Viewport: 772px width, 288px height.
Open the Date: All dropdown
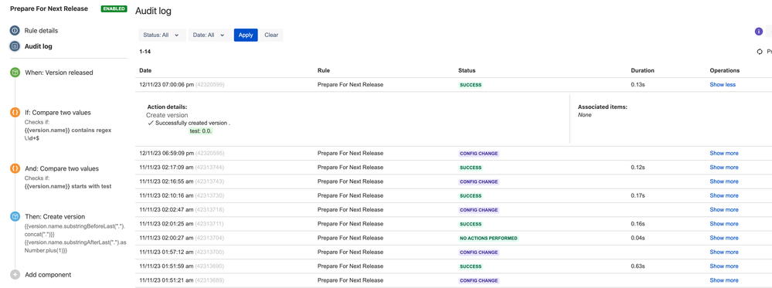[209, 35]
